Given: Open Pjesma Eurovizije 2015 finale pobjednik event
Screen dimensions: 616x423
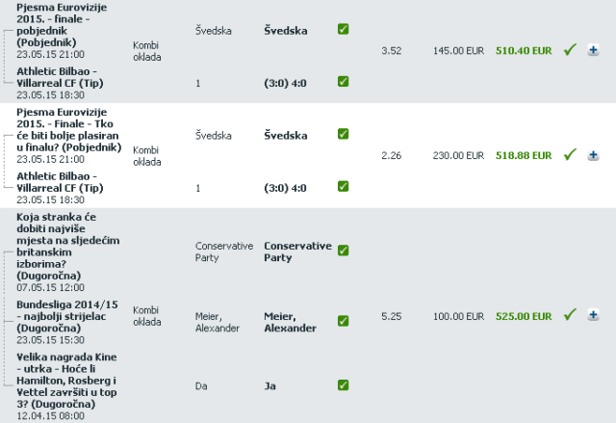Looking at the screenshot, I should pyautogui.click(x=62, y=25).
